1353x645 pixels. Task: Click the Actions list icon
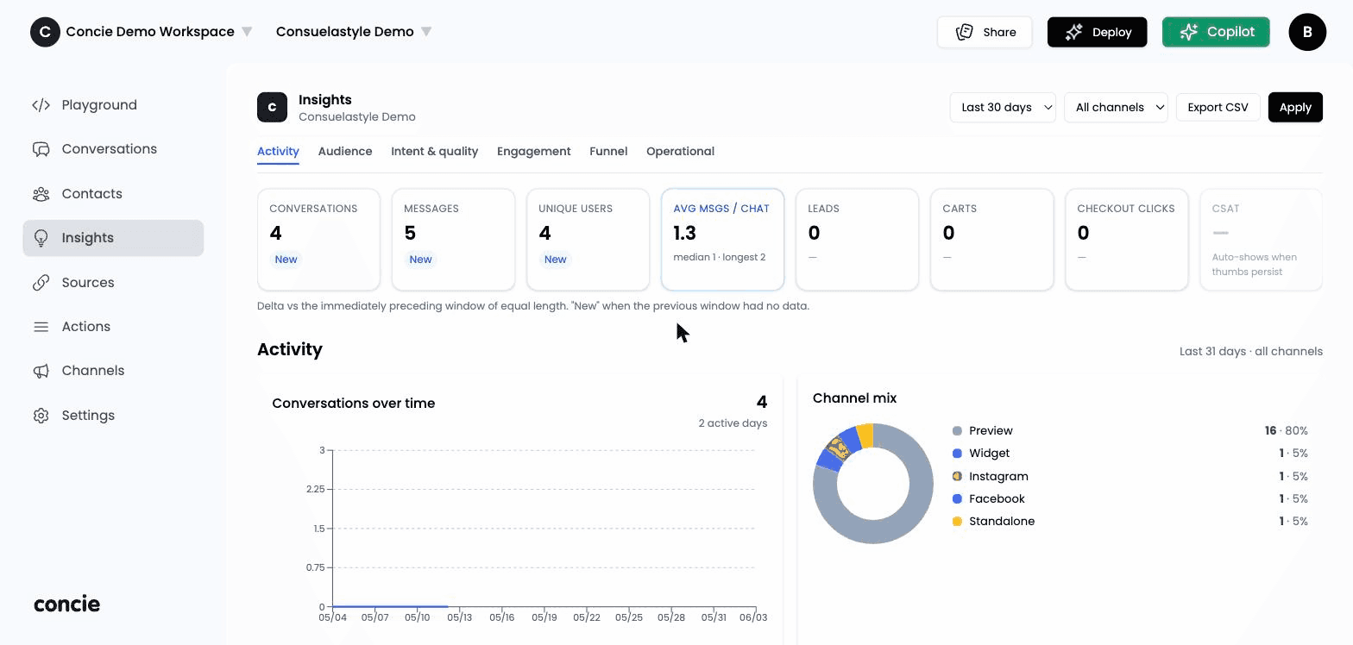point(41,327)
